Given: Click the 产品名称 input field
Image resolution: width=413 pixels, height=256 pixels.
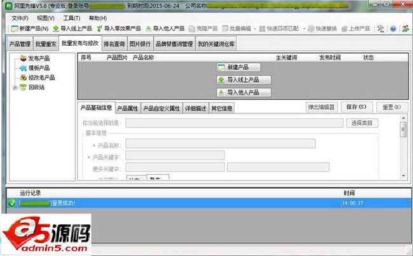Looking at the screenshot, I should tap(220, 144).
